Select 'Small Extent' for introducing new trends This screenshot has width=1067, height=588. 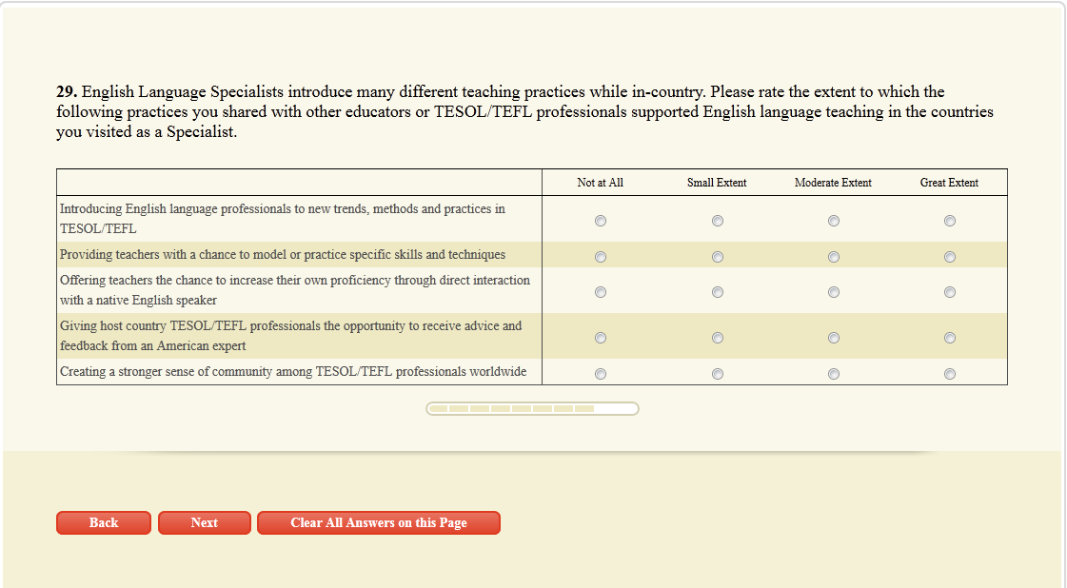pos(718,221)
